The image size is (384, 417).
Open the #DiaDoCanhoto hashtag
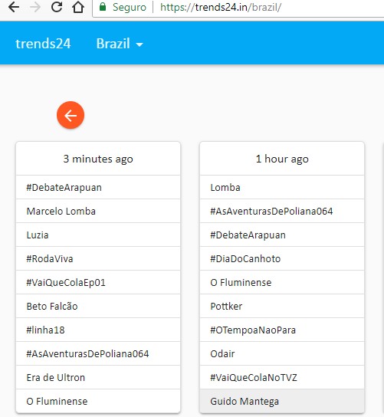tap(282, 258)
